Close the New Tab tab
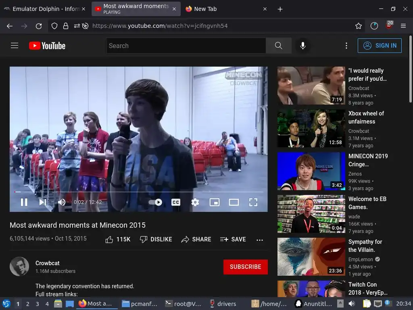413x310 pixels. pos(265,9)
